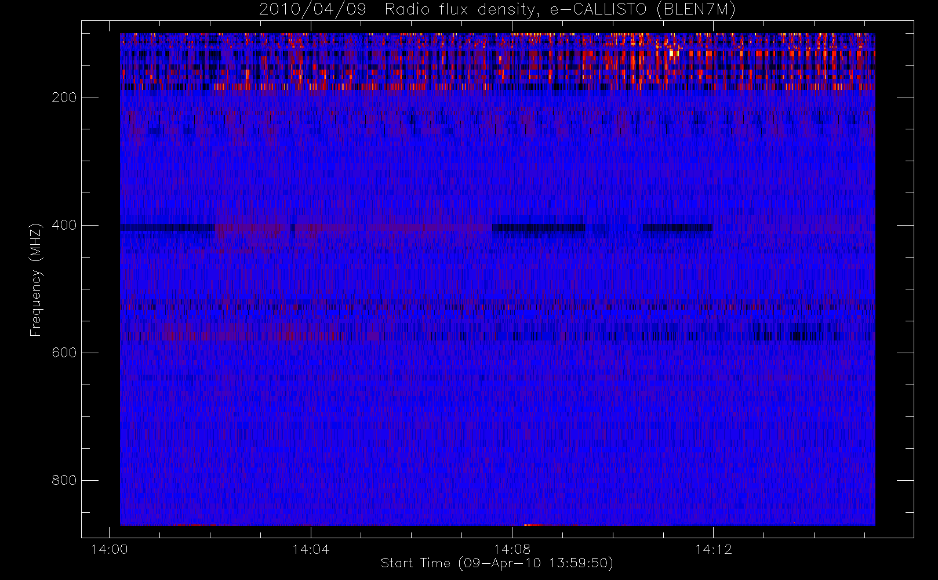Click the '14:00' time tick label
Viewport: 938px width, 580px height.
[x=110, y=549]
